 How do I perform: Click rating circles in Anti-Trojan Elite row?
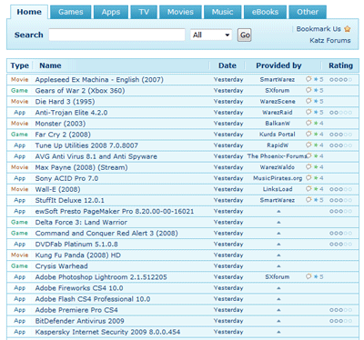(x=341, y=113)
